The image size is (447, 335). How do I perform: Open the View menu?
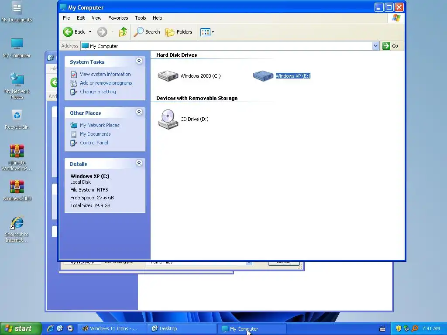click(x=96, y=18)
